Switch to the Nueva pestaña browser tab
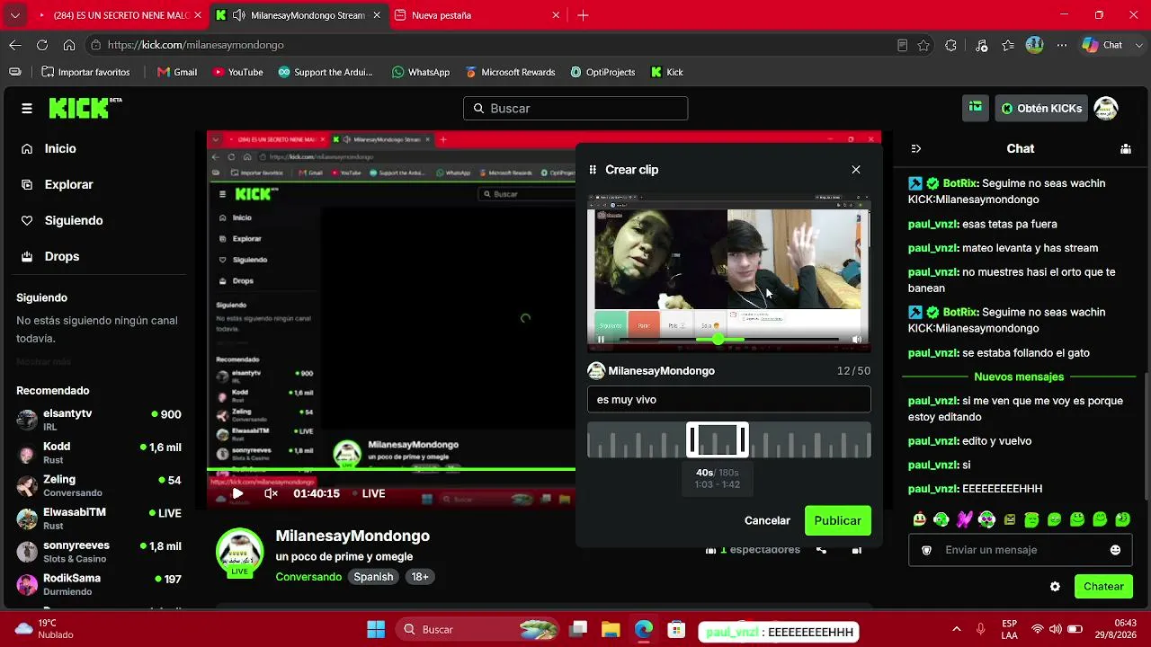Screen dimensions: 1151x647 (468, 15)
